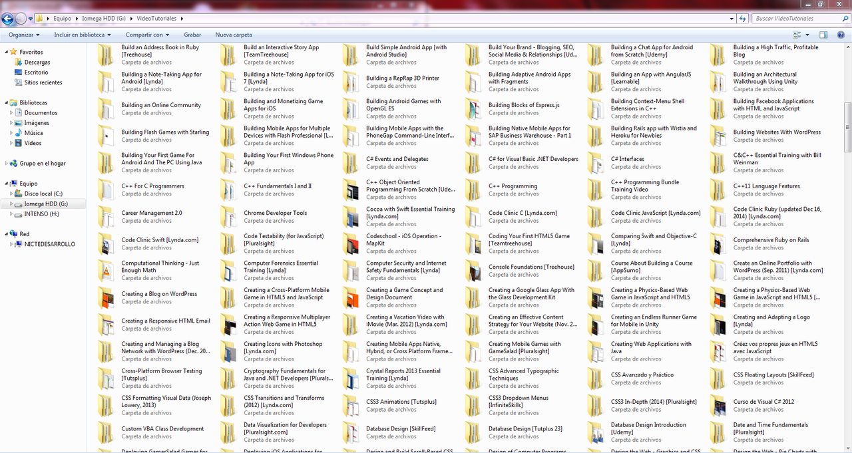Click the change view icon in the toolbar

pos(797,35)
